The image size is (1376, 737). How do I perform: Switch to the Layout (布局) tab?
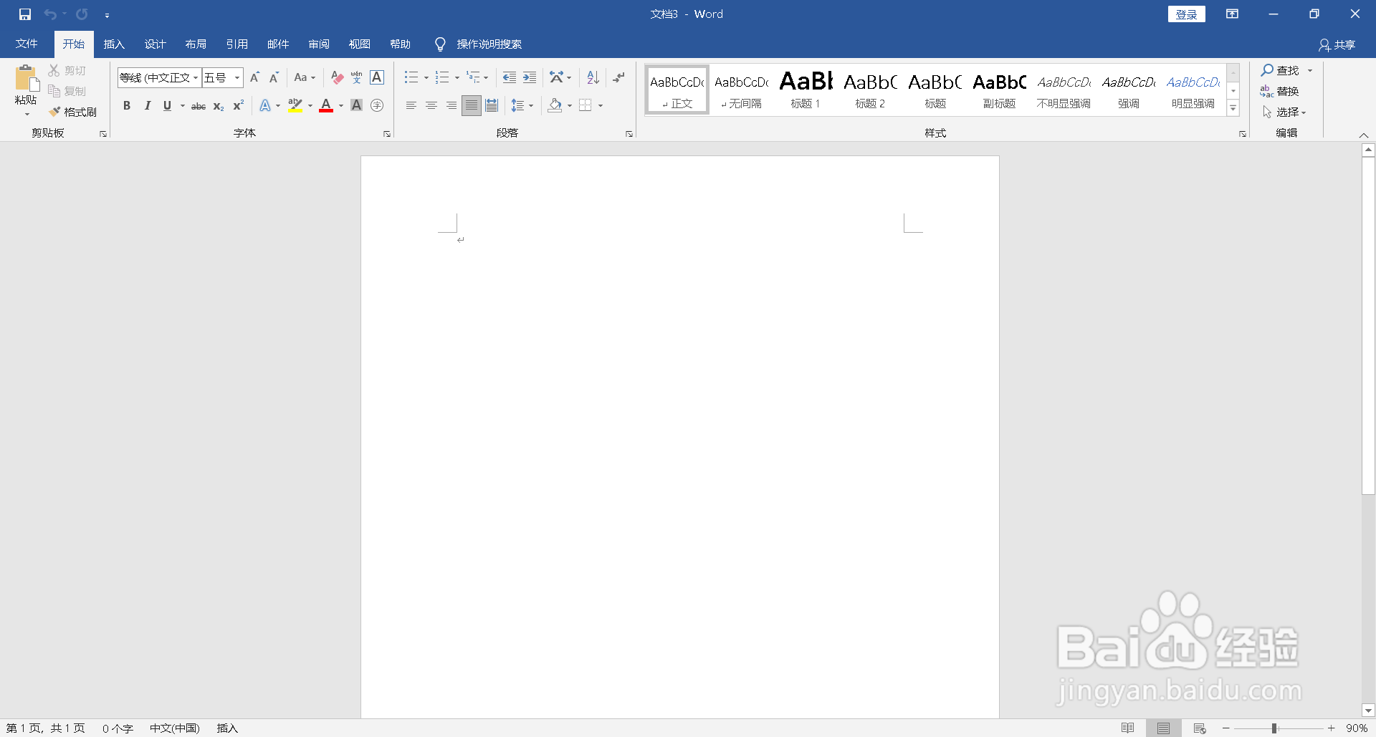pos(196,44)
